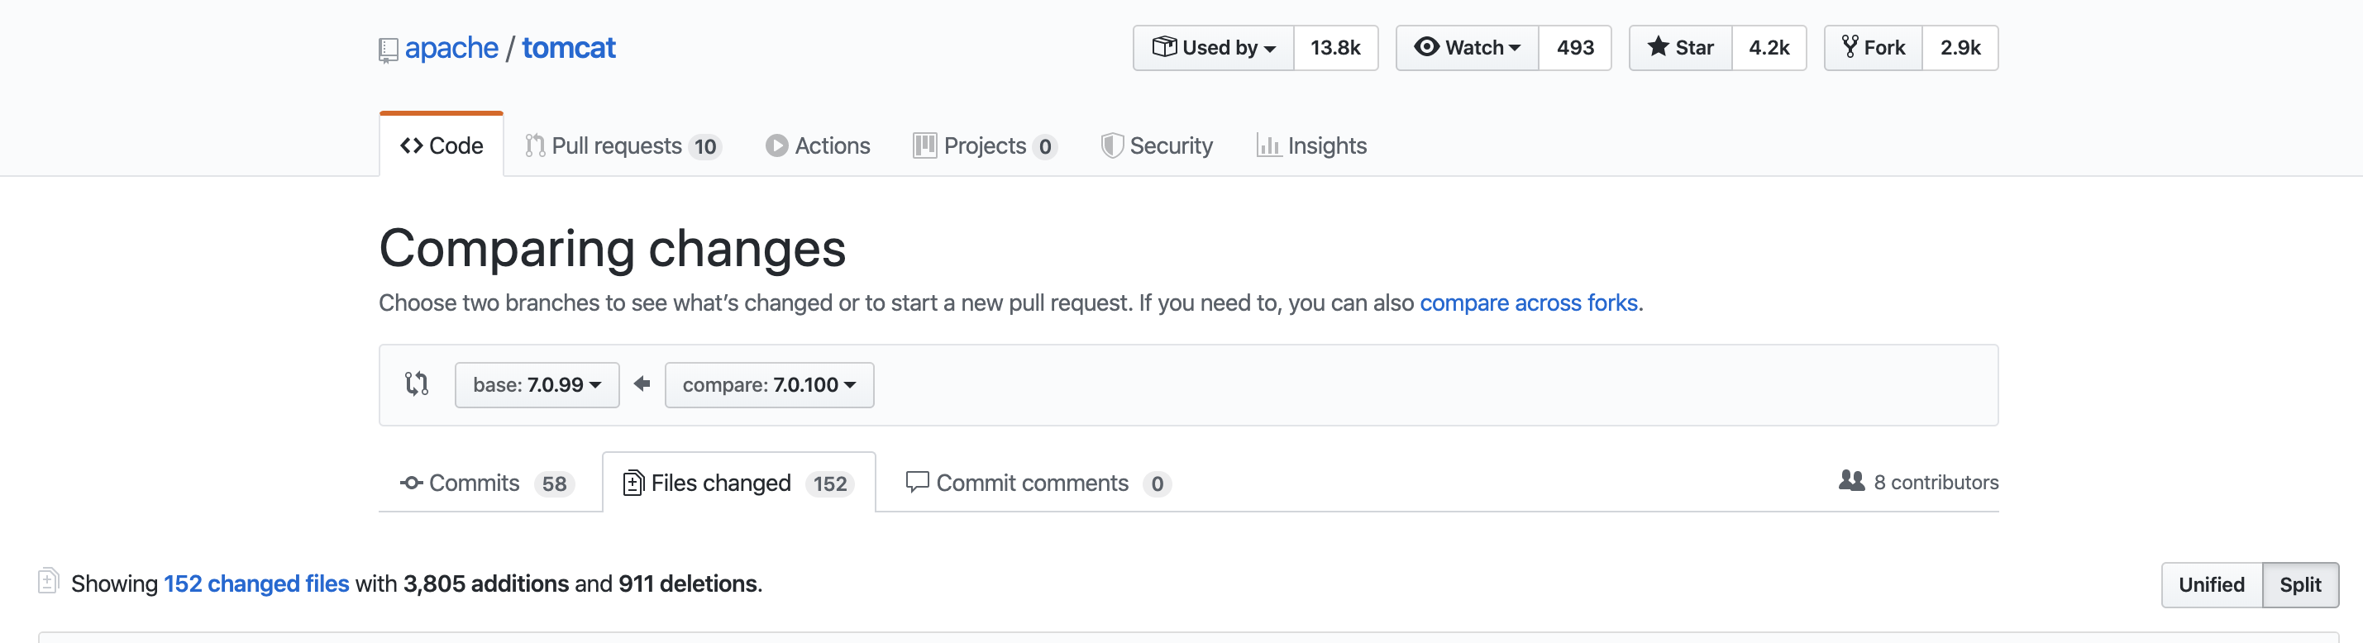
Task: Open the Watch notifications dropdown
Action: (x=1467, y=48)
